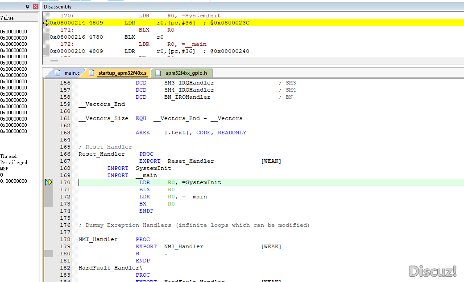
Task: Click __Vectors_End label on line 159
Action: pos(102,104)
